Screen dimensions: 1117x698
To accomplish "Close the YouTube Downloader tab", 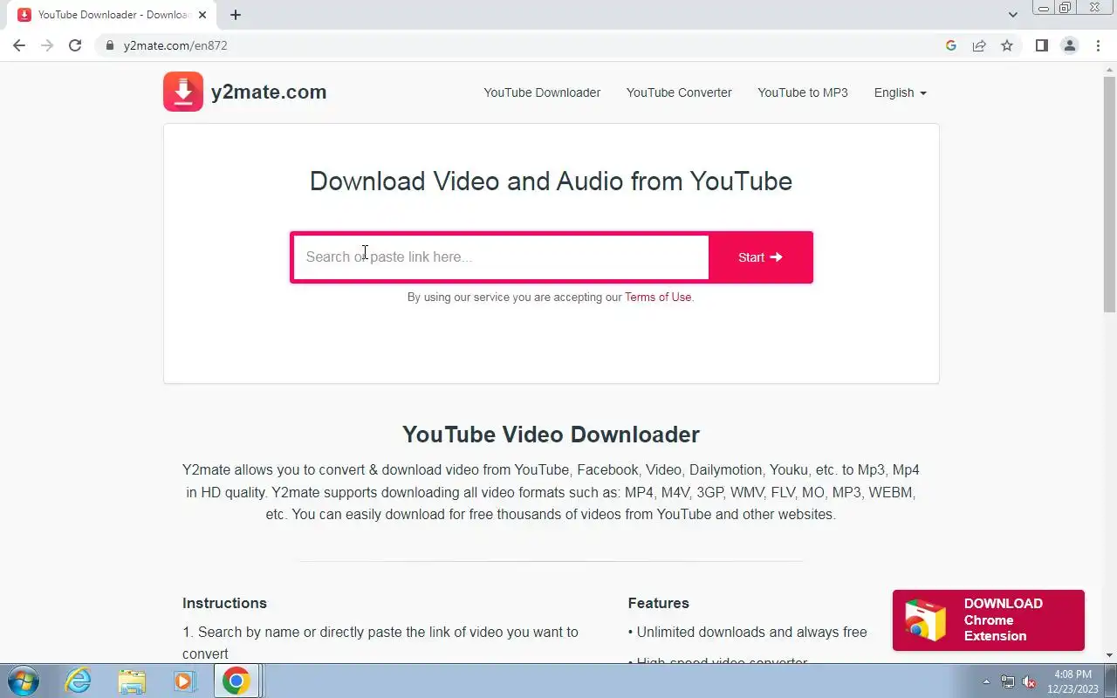I will (x=202, y=15).
